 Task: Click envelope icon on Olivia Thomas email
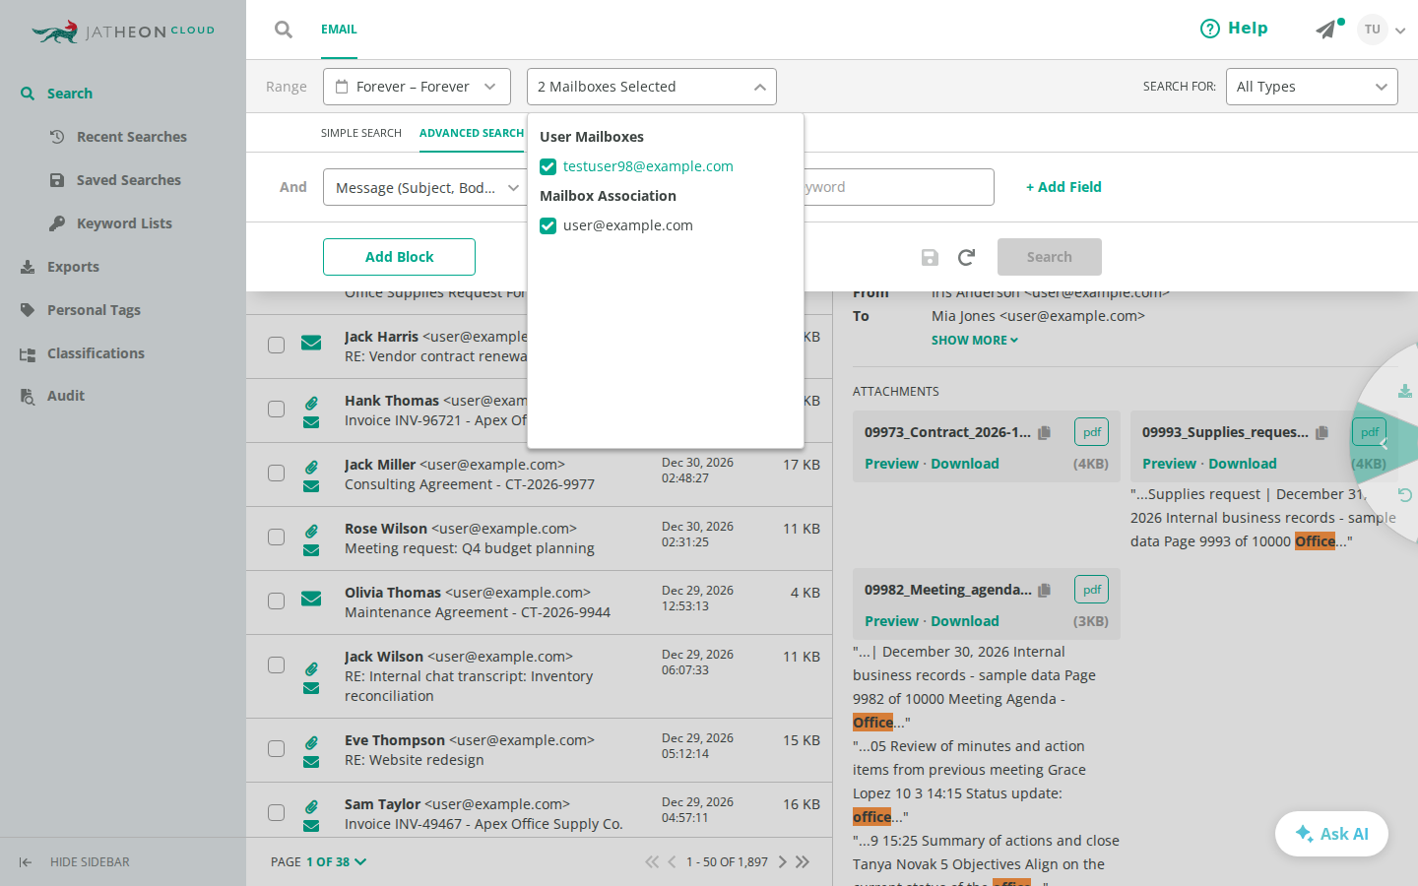[x=311, y=599]
